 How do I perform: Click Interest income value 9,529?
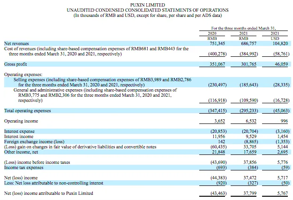(251, 137)
